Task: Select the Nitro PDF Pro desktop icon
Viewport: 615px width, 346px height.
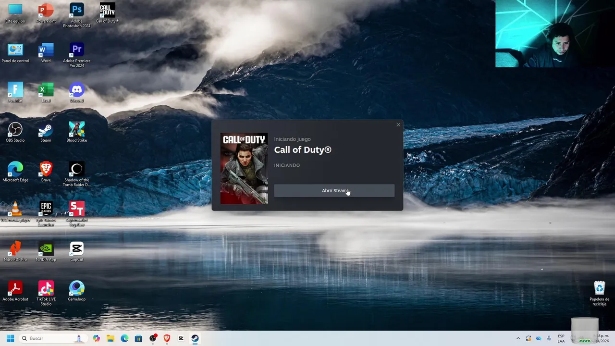Action: [15, 252]
